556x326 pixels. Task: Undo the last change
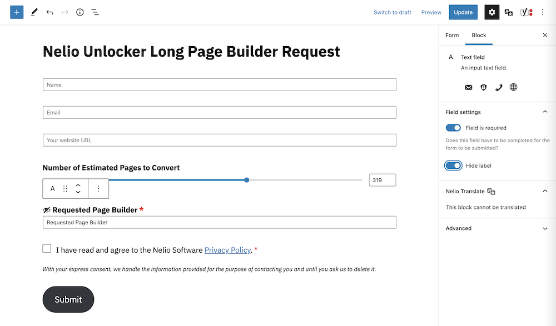49,12
